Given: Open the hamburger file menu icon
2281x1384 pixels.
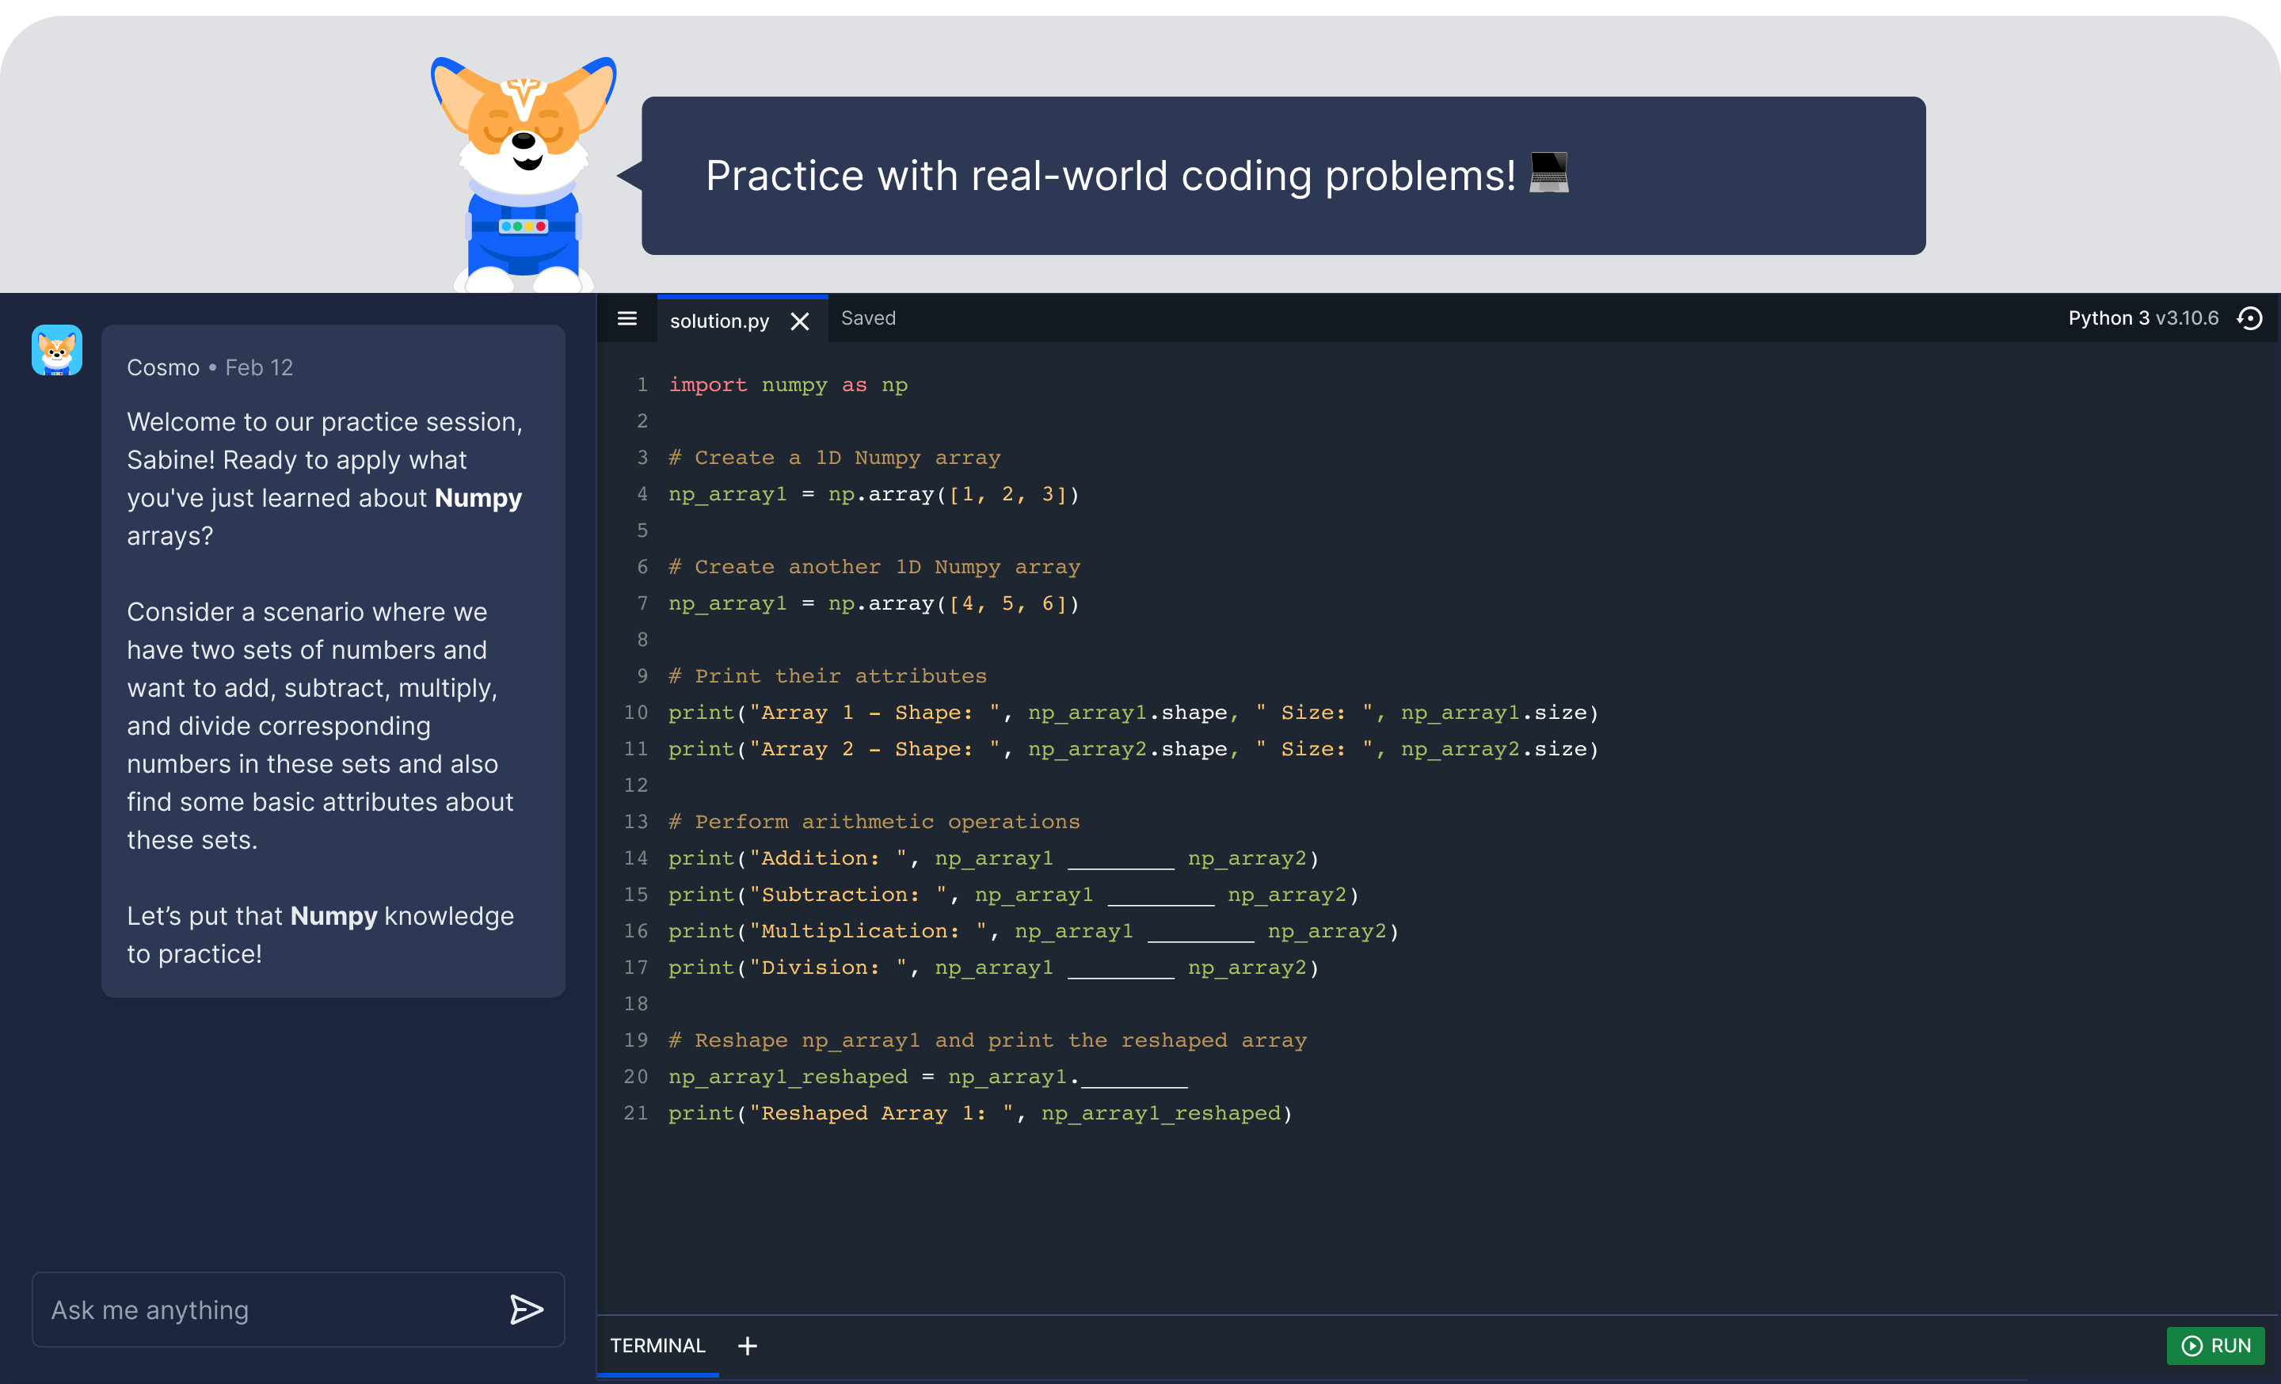Looking at the screenshot, I should pyautogui.click(x=626, y=319).
